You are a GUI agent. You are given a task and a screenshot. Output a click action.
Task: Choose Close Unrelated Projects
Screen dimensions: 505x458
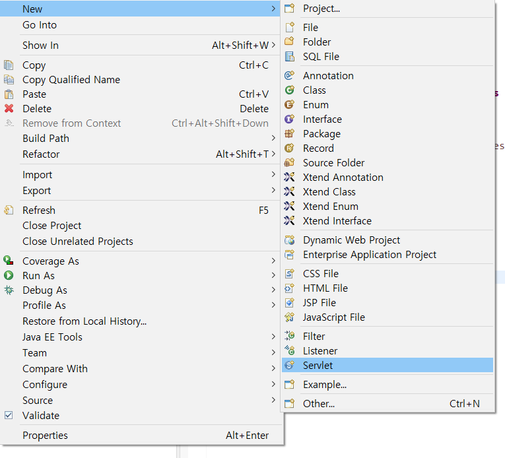[140, 242]
